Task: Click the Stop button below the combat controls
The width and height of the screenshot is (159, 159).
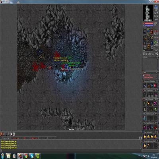Action: click(156, 50)
